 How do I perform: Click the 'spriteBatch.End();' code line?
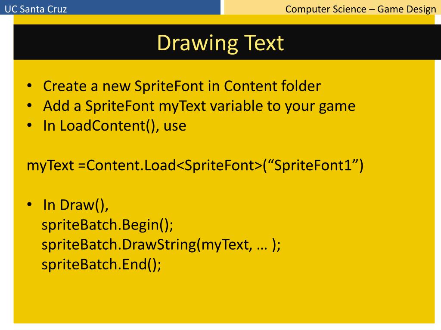(x=101, y=264)
